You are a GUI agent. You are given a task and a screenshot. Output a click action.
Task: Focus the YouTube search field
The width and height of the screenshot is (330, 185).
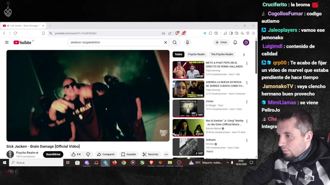pyautogui.click(x=116, y=42)
